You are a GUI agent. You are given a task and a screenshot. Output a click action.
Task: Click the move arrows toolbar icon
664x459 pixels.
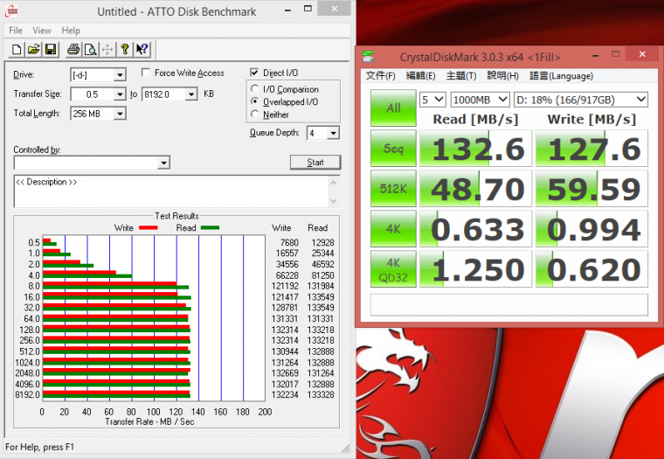(x=107, y=49)
